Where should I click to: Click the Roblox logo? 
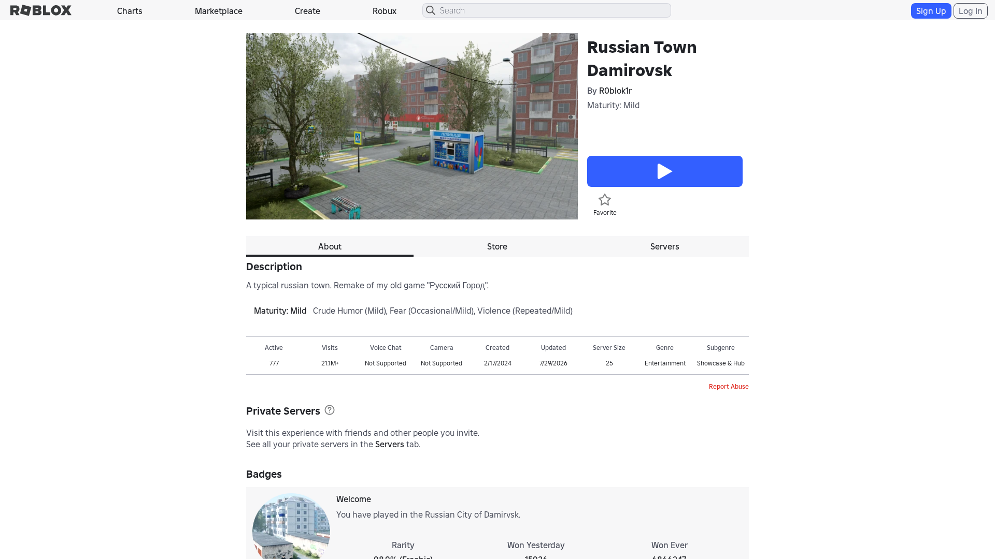tap(41, 10)
